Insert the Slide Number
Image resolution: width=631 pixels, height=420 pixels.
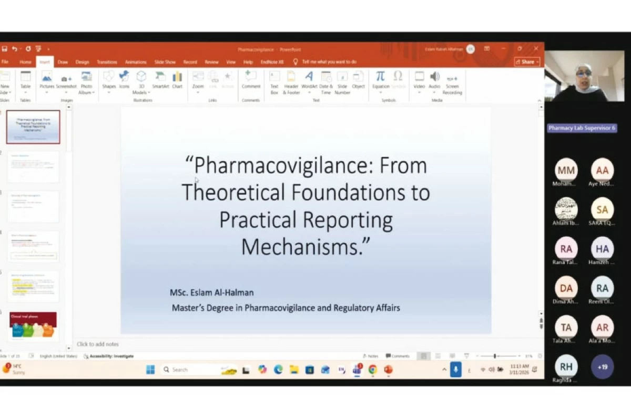[342, 83]
